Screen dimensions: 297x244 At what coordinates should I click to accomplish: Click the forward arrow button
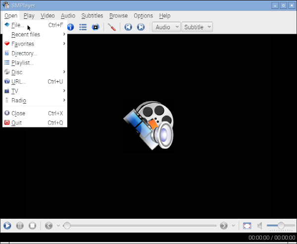click(x=224, y=226)
